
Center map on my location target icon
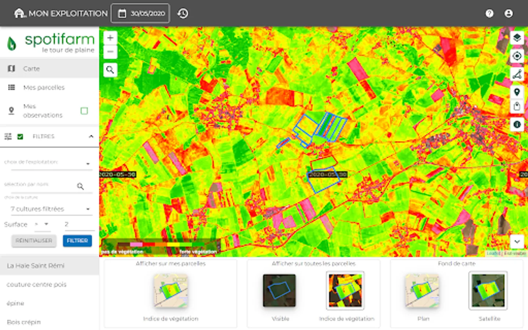[x=517, y=56]
